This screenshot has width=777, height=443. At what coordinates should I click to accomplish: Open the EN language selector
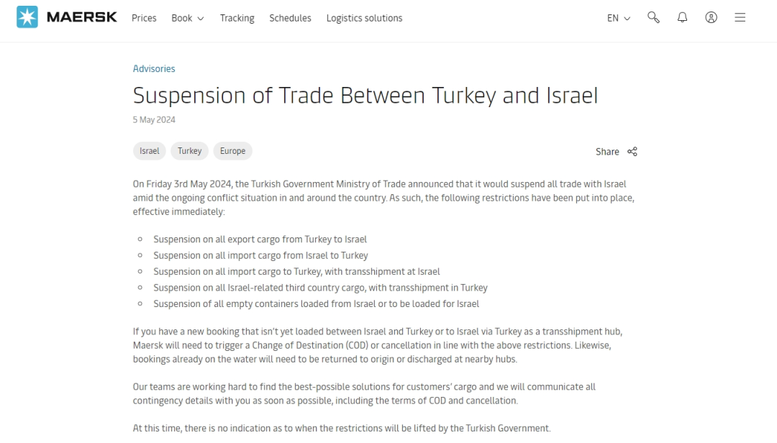pos(613,18)
